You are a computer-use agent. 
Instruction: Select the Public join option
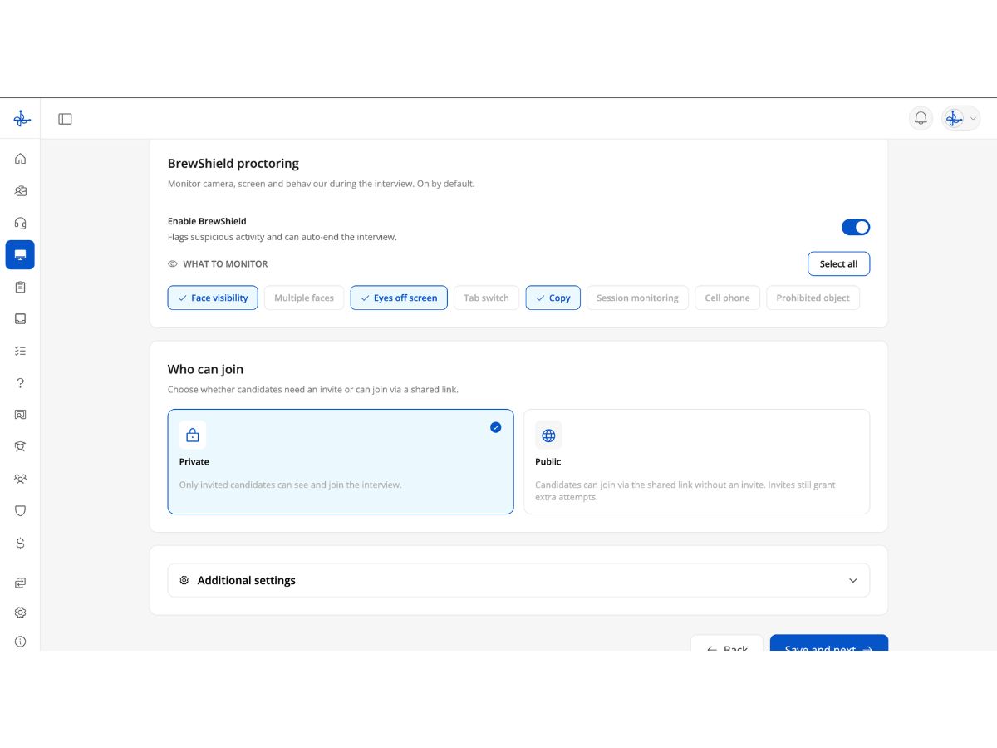coord(696,461)
